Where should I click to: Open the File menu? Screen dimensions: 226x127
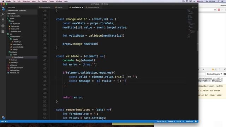click(x=14, y=1)
